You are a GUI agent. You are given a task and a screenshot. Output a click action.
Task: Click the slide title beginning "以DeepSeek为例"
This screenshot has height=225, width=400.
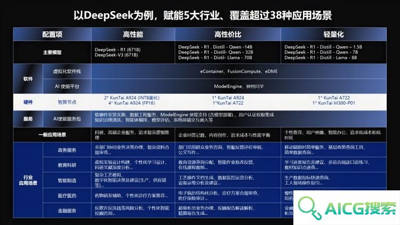[x=203, y=15]
